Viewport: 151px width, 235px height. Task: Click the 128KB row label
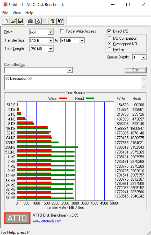(x=10, y=143)
